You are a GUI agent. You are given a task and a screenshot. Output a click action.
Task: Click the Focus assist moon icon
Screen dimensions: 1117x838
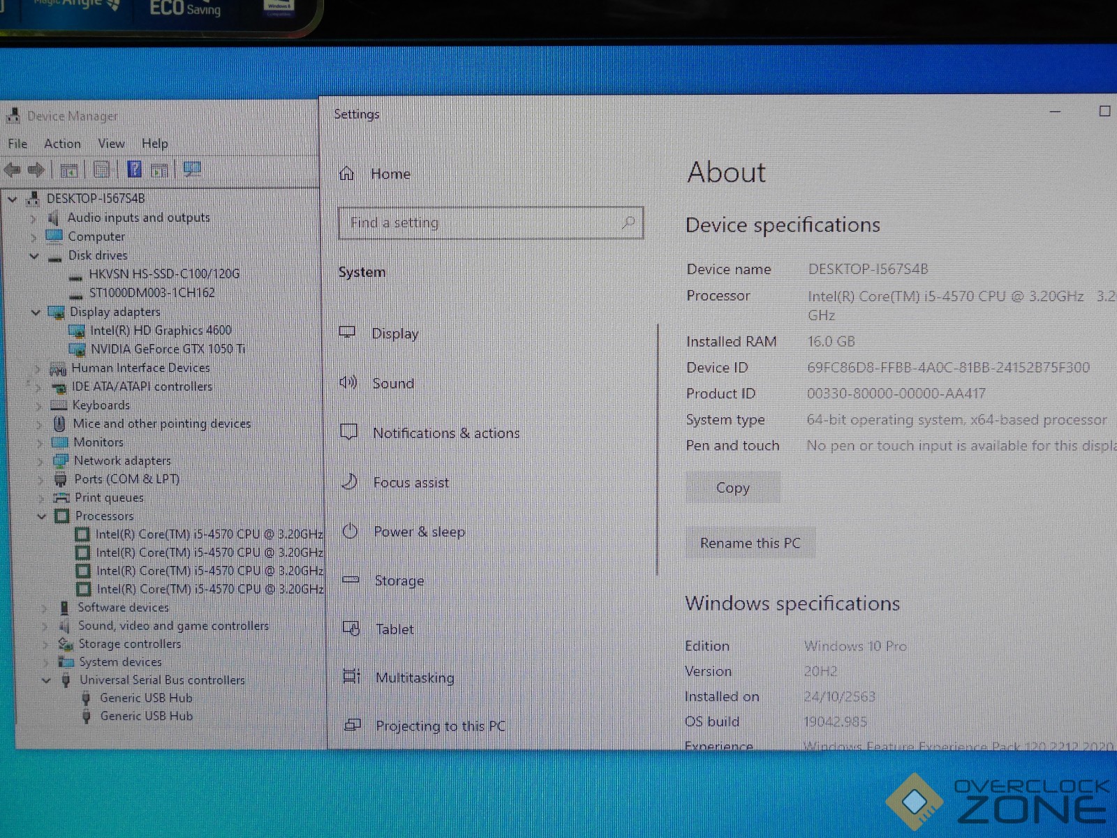[x=349, y=481]
